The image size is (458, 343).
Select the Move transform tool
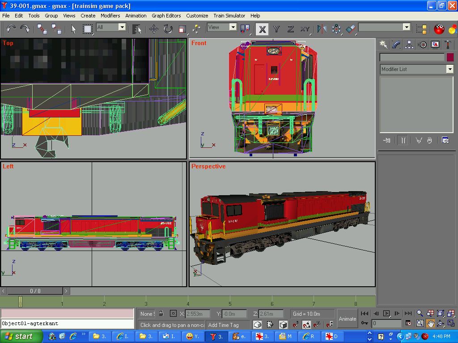tap(154, 29)
